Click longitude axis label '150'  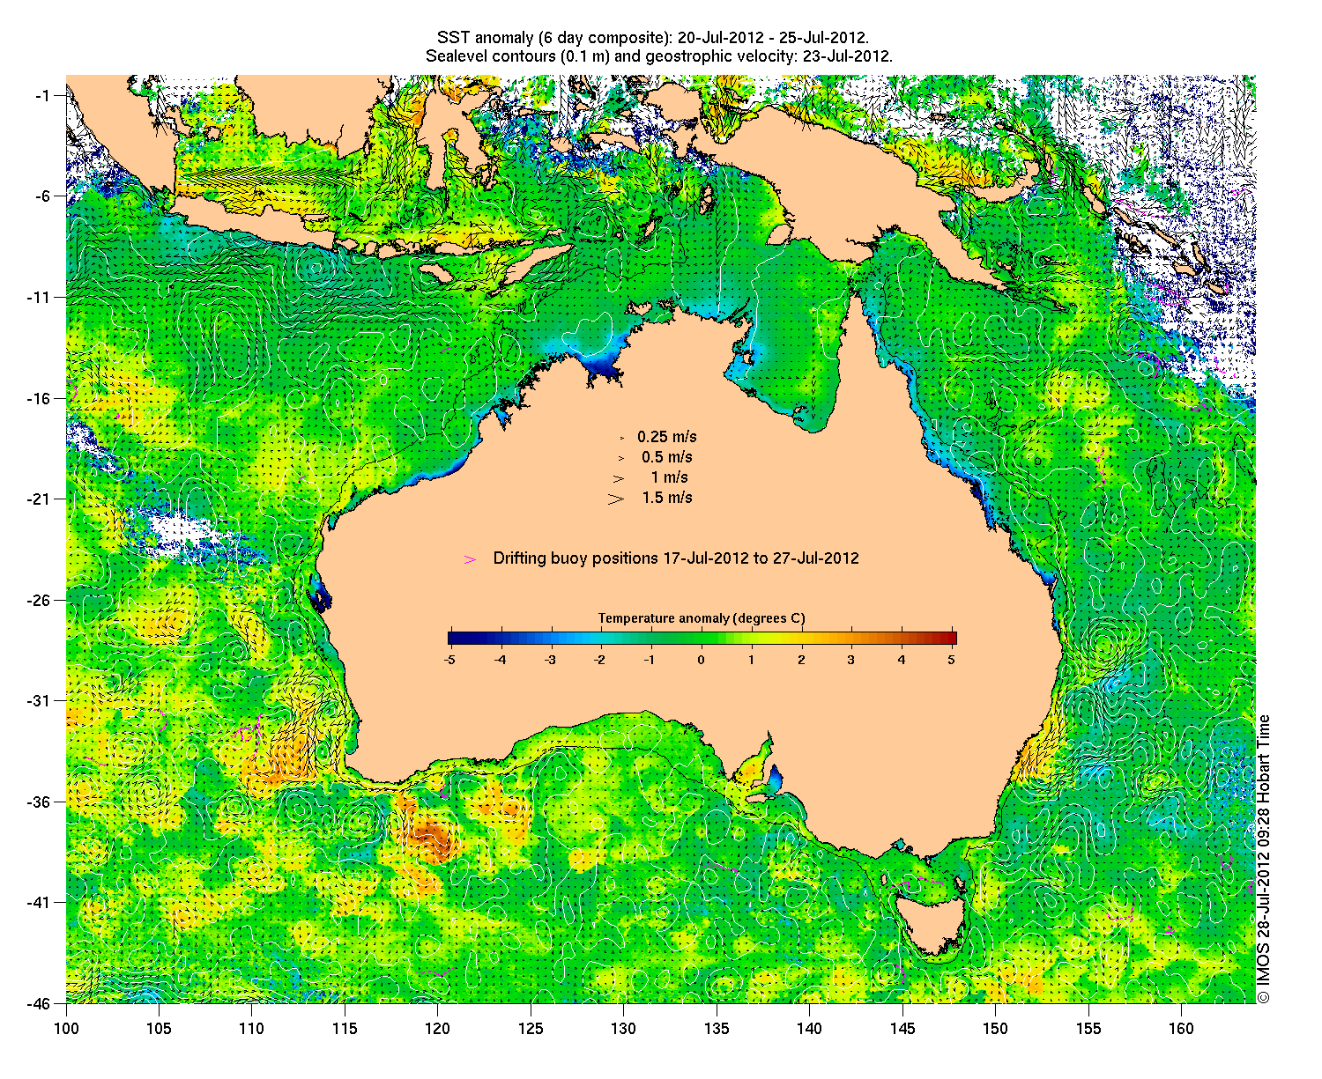(x=995, y=1029)
